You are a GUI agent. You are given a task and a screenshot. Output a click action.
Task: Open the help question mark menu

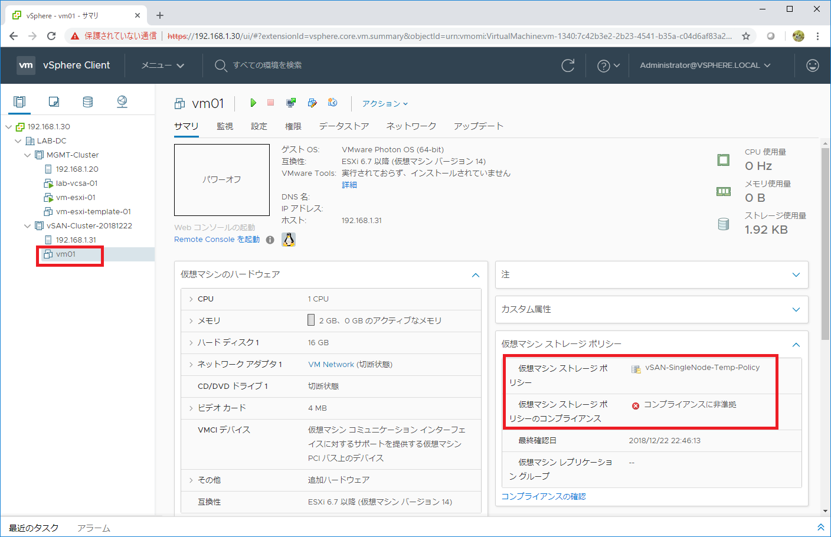[608, 66]
